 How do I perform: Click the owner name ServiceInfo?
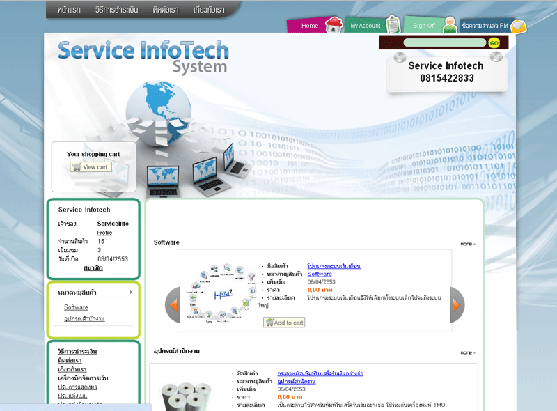[113, 224]
